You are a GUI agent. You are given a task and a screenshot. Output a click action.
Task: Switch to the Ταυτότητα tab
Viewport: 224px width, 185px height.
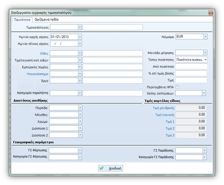22,20
